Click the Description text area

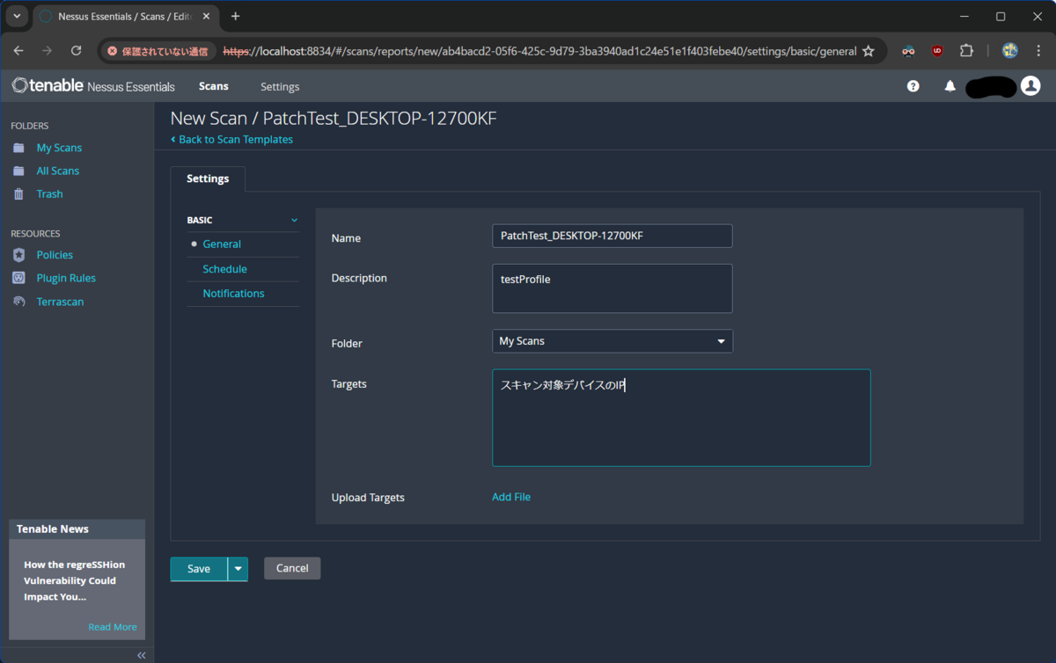click(612, 288)
